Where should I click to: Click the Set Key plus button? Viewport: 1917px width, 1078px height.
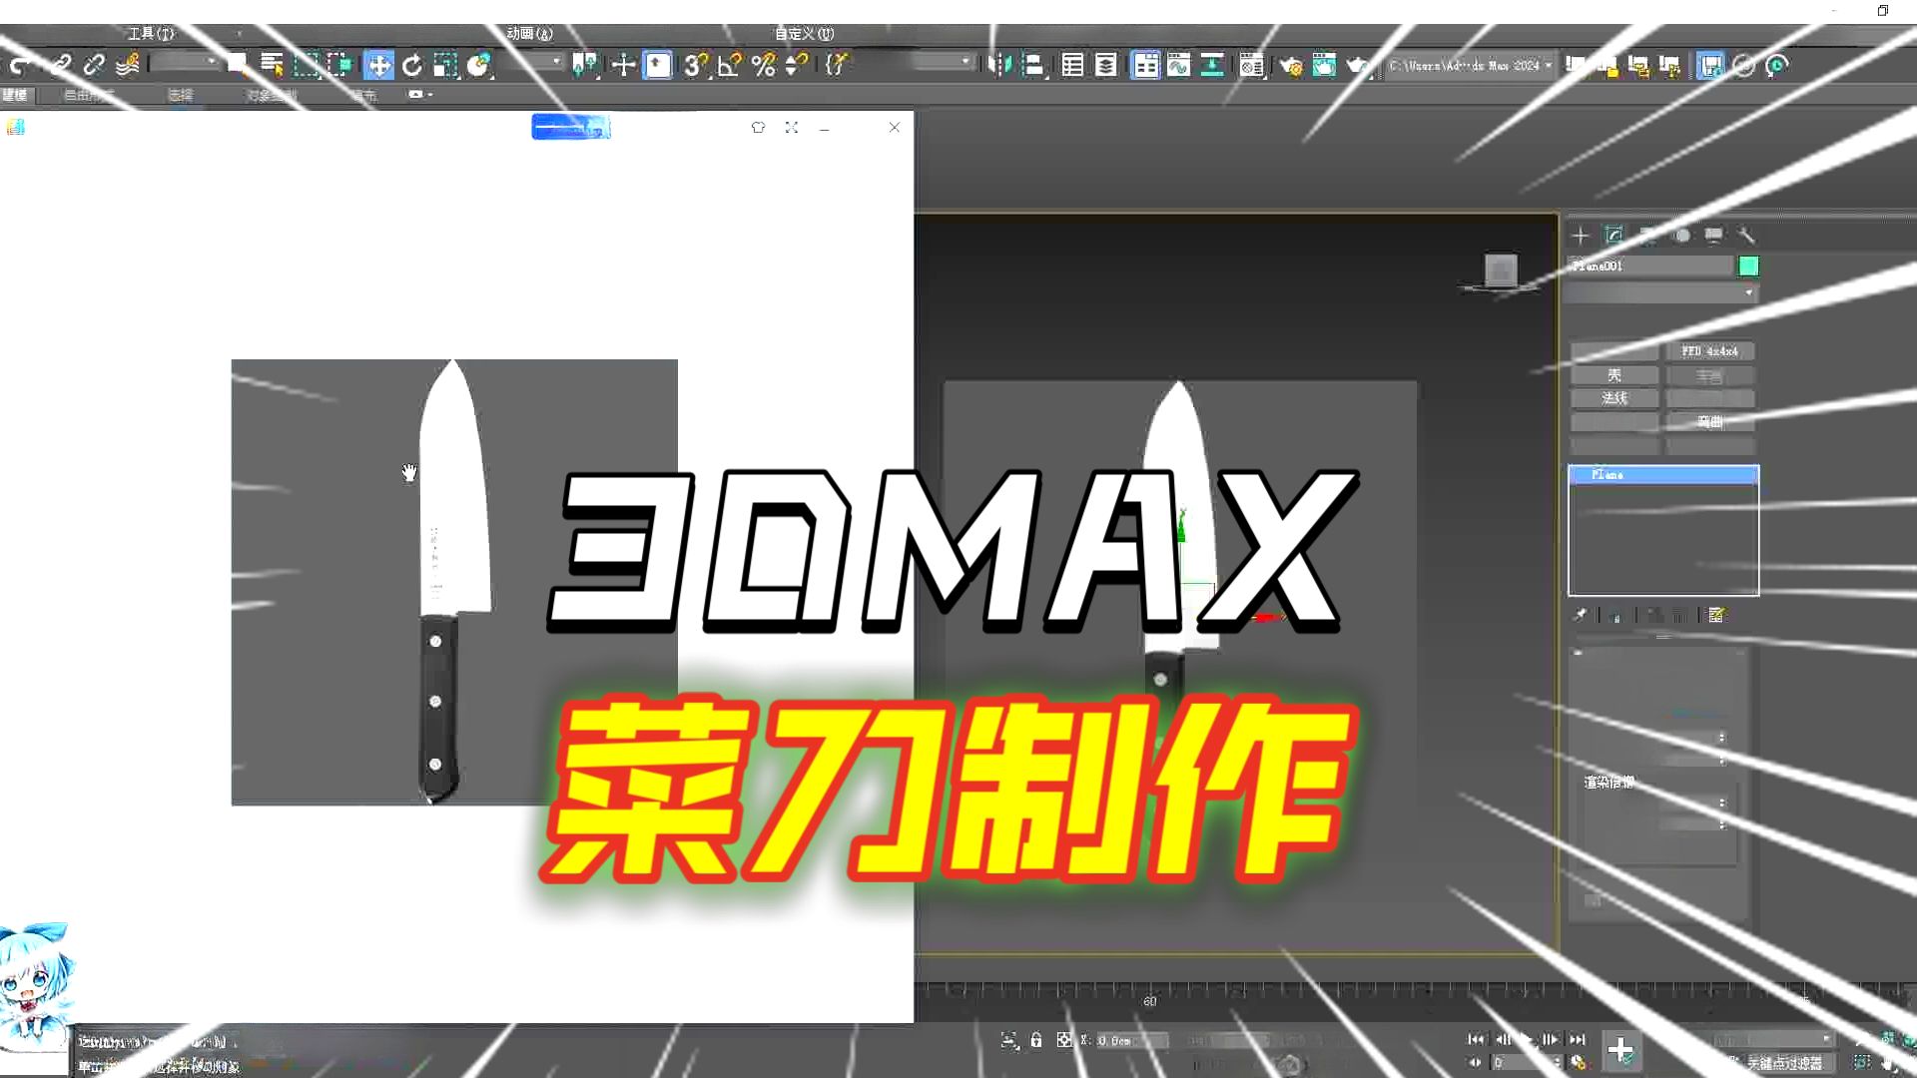[1620, 1050]
